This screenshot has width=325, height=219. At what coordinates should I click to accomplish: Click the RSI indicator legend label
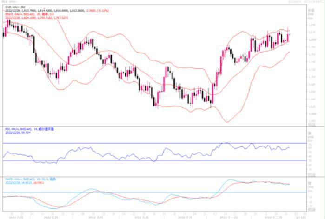tap(28, 130)
